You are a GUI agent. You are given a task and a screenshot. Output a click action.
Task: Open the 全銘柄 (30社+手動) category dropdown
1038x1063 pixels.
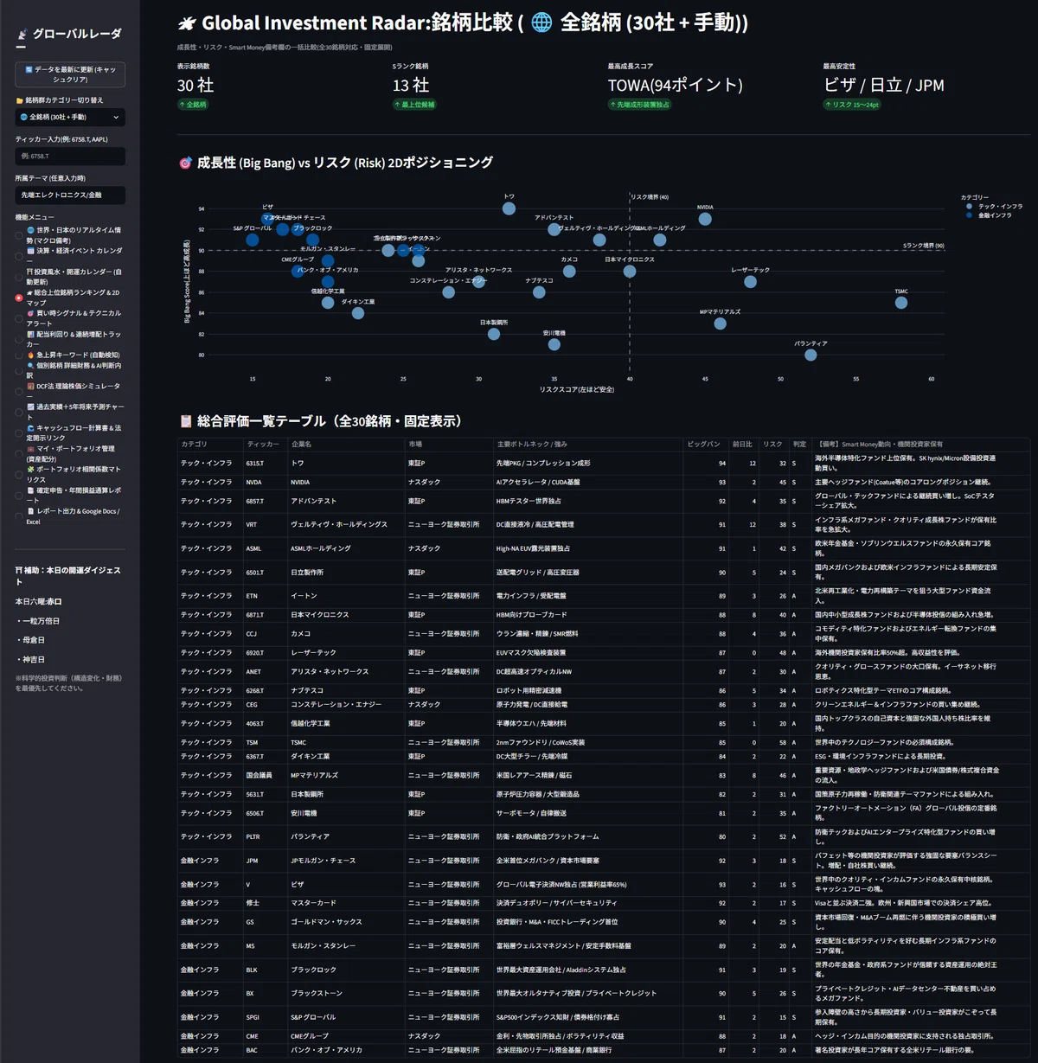click(70, 117)
